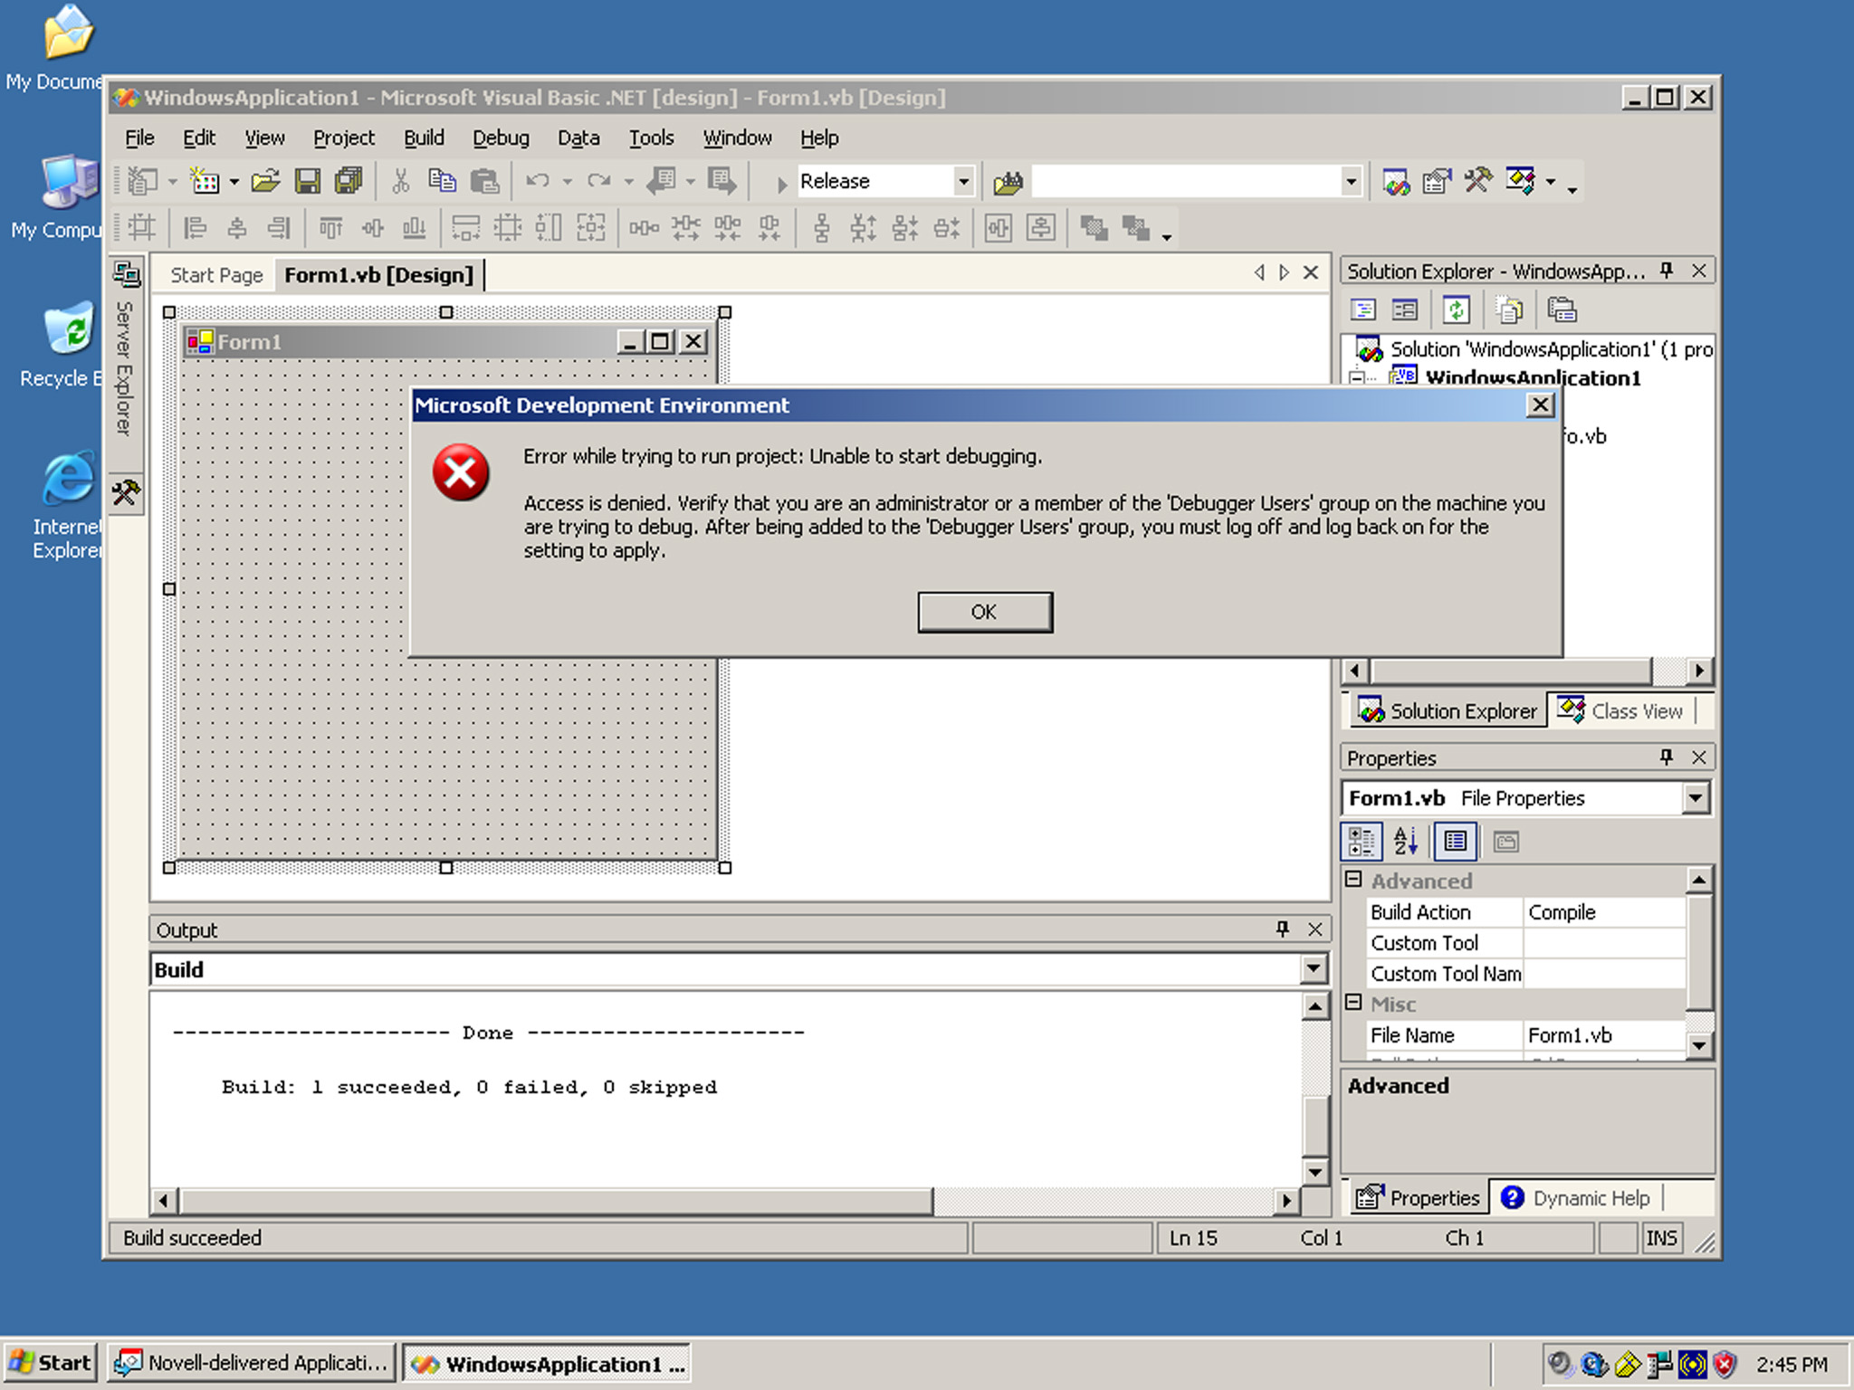The image size is (1854, 1390).
Task: Open the Tools menu
Action: pyautogui.click(x=652, y=138)
